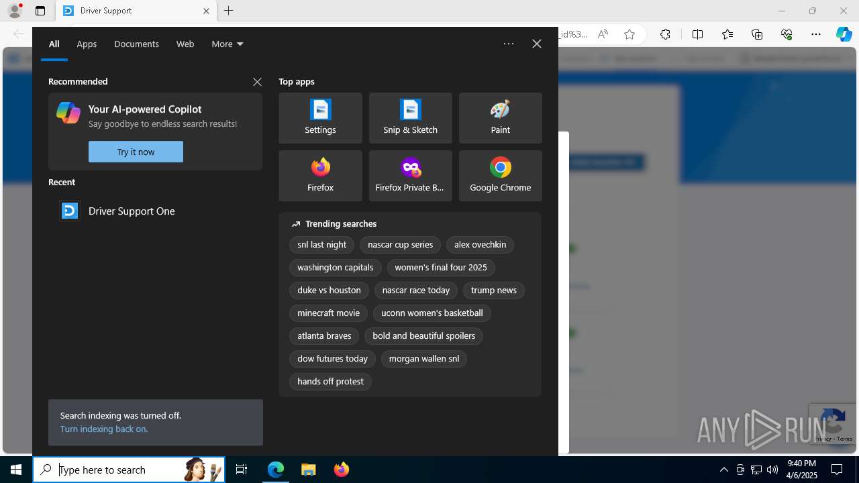Select the Driver Support browser tab
859x483 pixels.
[136, 11]
